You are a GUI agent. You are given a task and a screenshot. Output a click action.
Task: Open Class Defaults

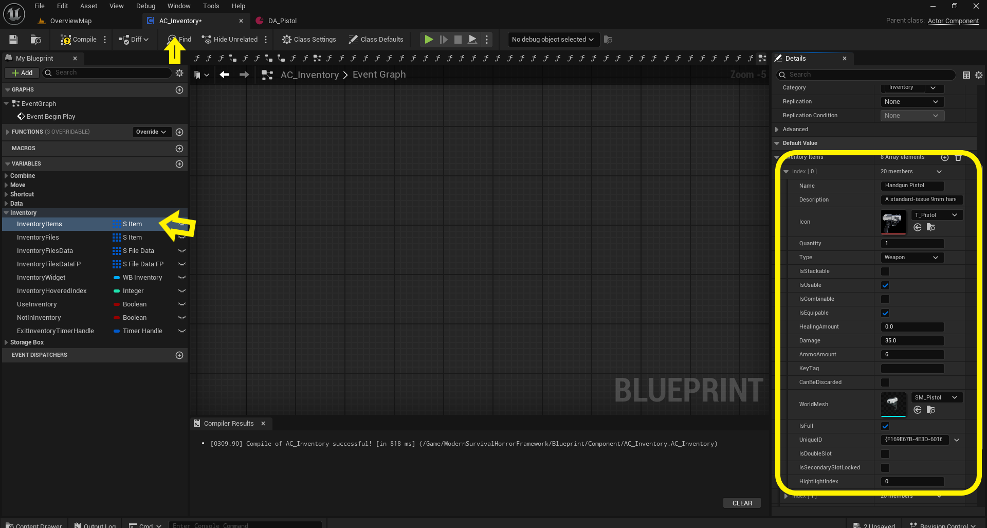tap(376, 40)
